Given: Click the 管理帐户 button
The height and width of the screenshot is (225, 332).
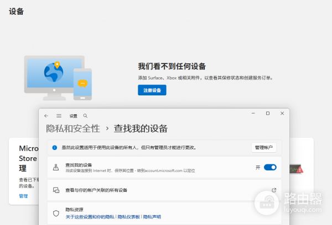Looking at the screenshot, I should point(264,147).
